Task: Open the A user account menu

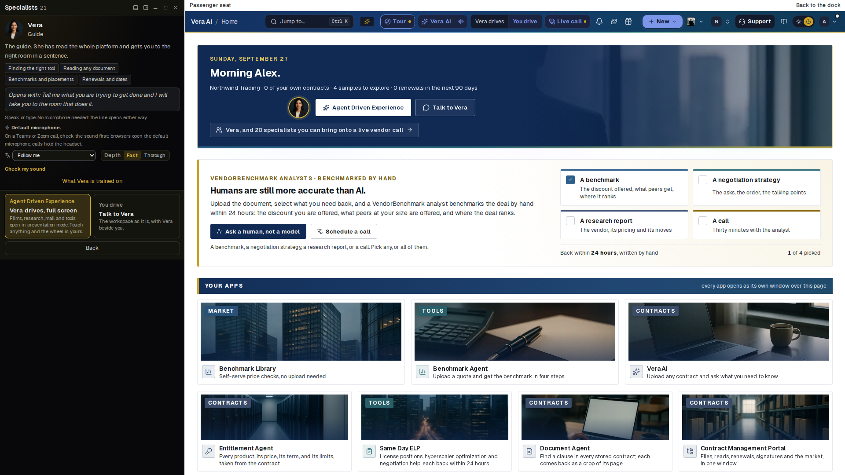Action: (828, 22)
